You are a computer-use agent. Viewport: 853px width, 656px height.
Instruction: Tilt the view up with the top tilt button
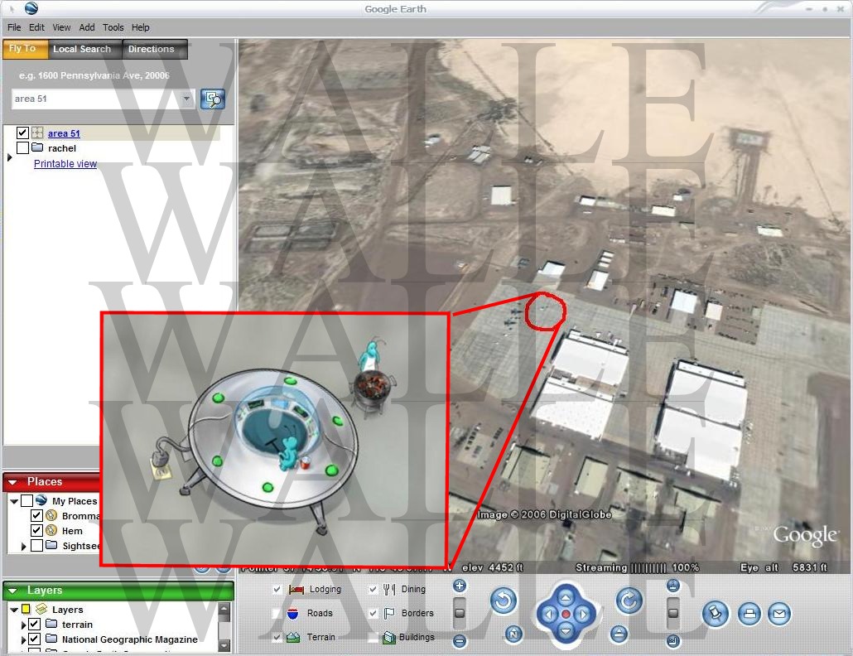(x=673, y=586)
